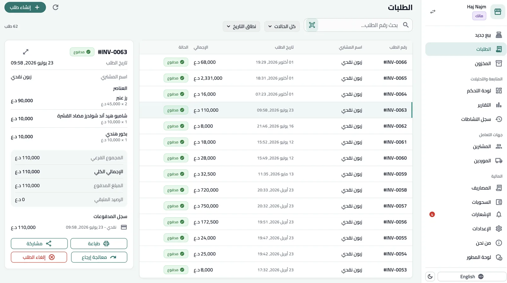507x283 pixels.
Task: Open the dashboard (لوحة التحكم)
Action: pos(466,91)
